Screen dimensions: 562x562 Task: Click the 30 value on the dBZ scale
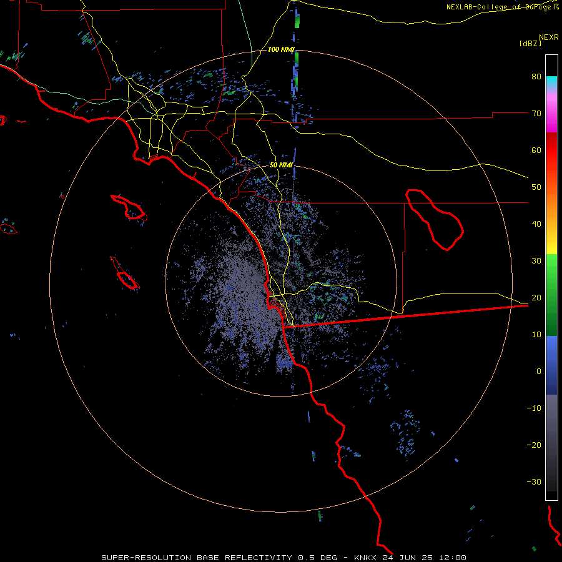536,261
